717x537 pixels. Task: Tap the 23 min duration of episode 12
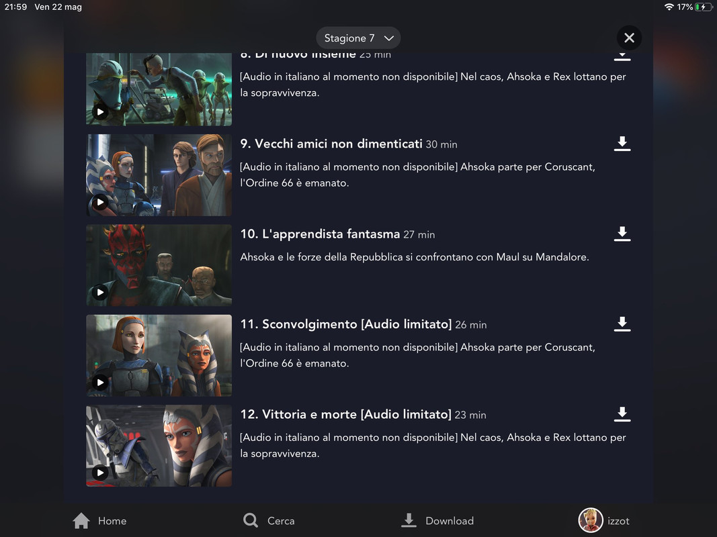coord(470,415)
